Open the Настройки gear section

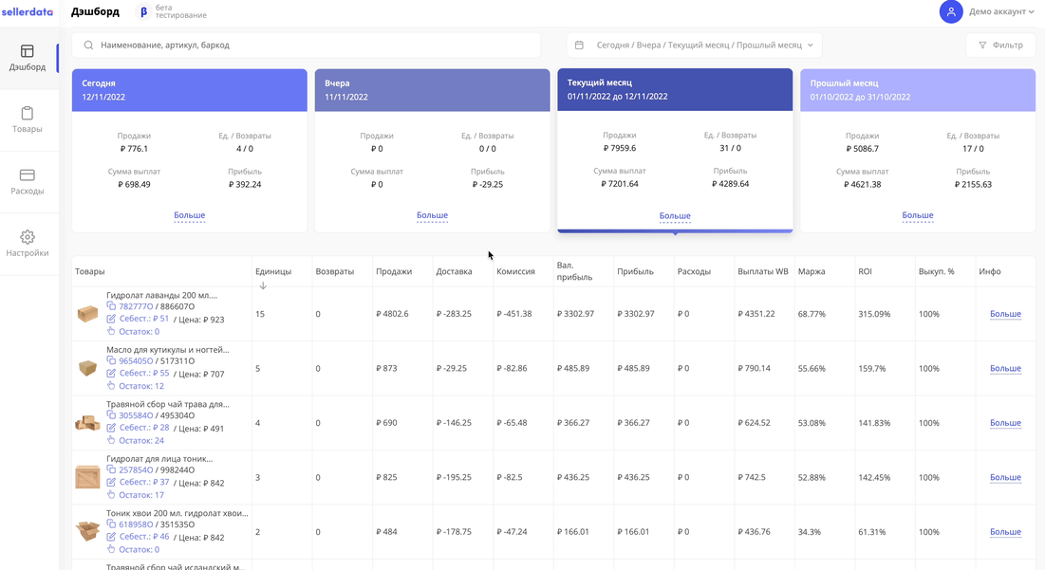pyautogui.click(x=28, y=244)
